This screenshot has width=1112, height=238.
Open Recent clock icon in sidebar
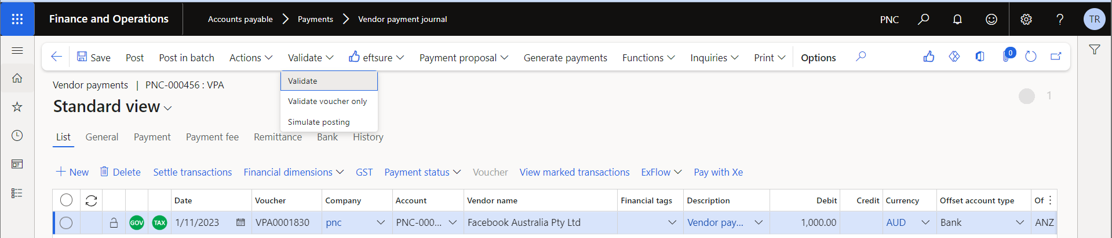click(17, 135)
